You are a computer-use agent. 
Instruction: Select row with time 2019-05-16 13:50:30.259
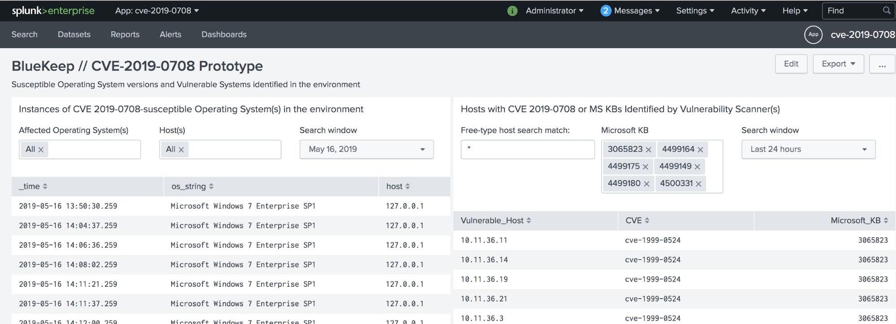pos(231,206)
